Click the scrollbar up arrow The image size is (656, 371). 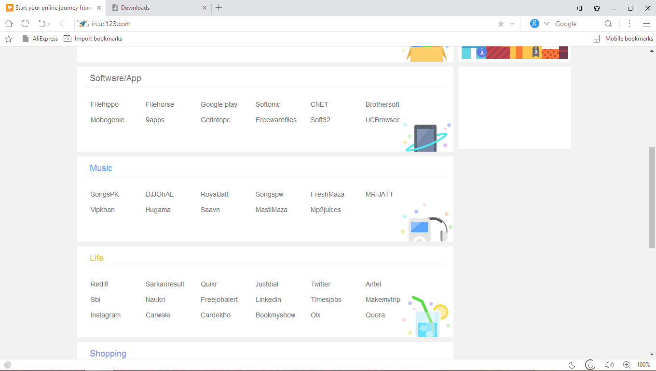click(x=652, y=50)
